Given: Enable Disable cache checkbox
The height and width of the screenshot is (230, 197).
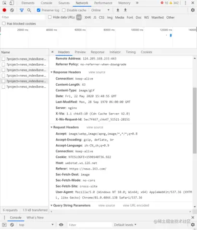Looking at the screenshot, I should tap(64, 10).
